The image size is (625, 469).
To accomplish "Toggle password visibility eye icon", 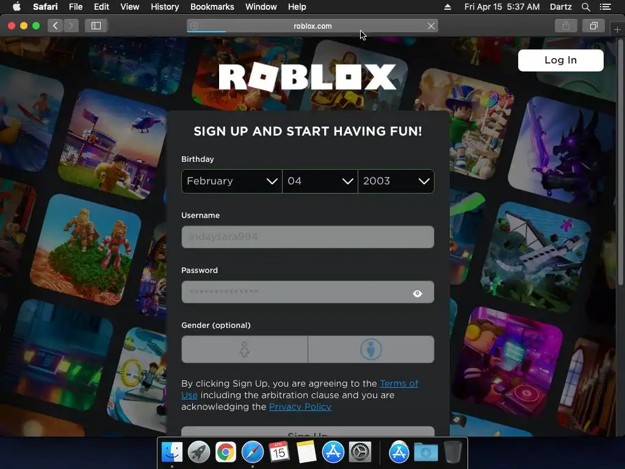I will pyautogui.click(x=417, y=294).
